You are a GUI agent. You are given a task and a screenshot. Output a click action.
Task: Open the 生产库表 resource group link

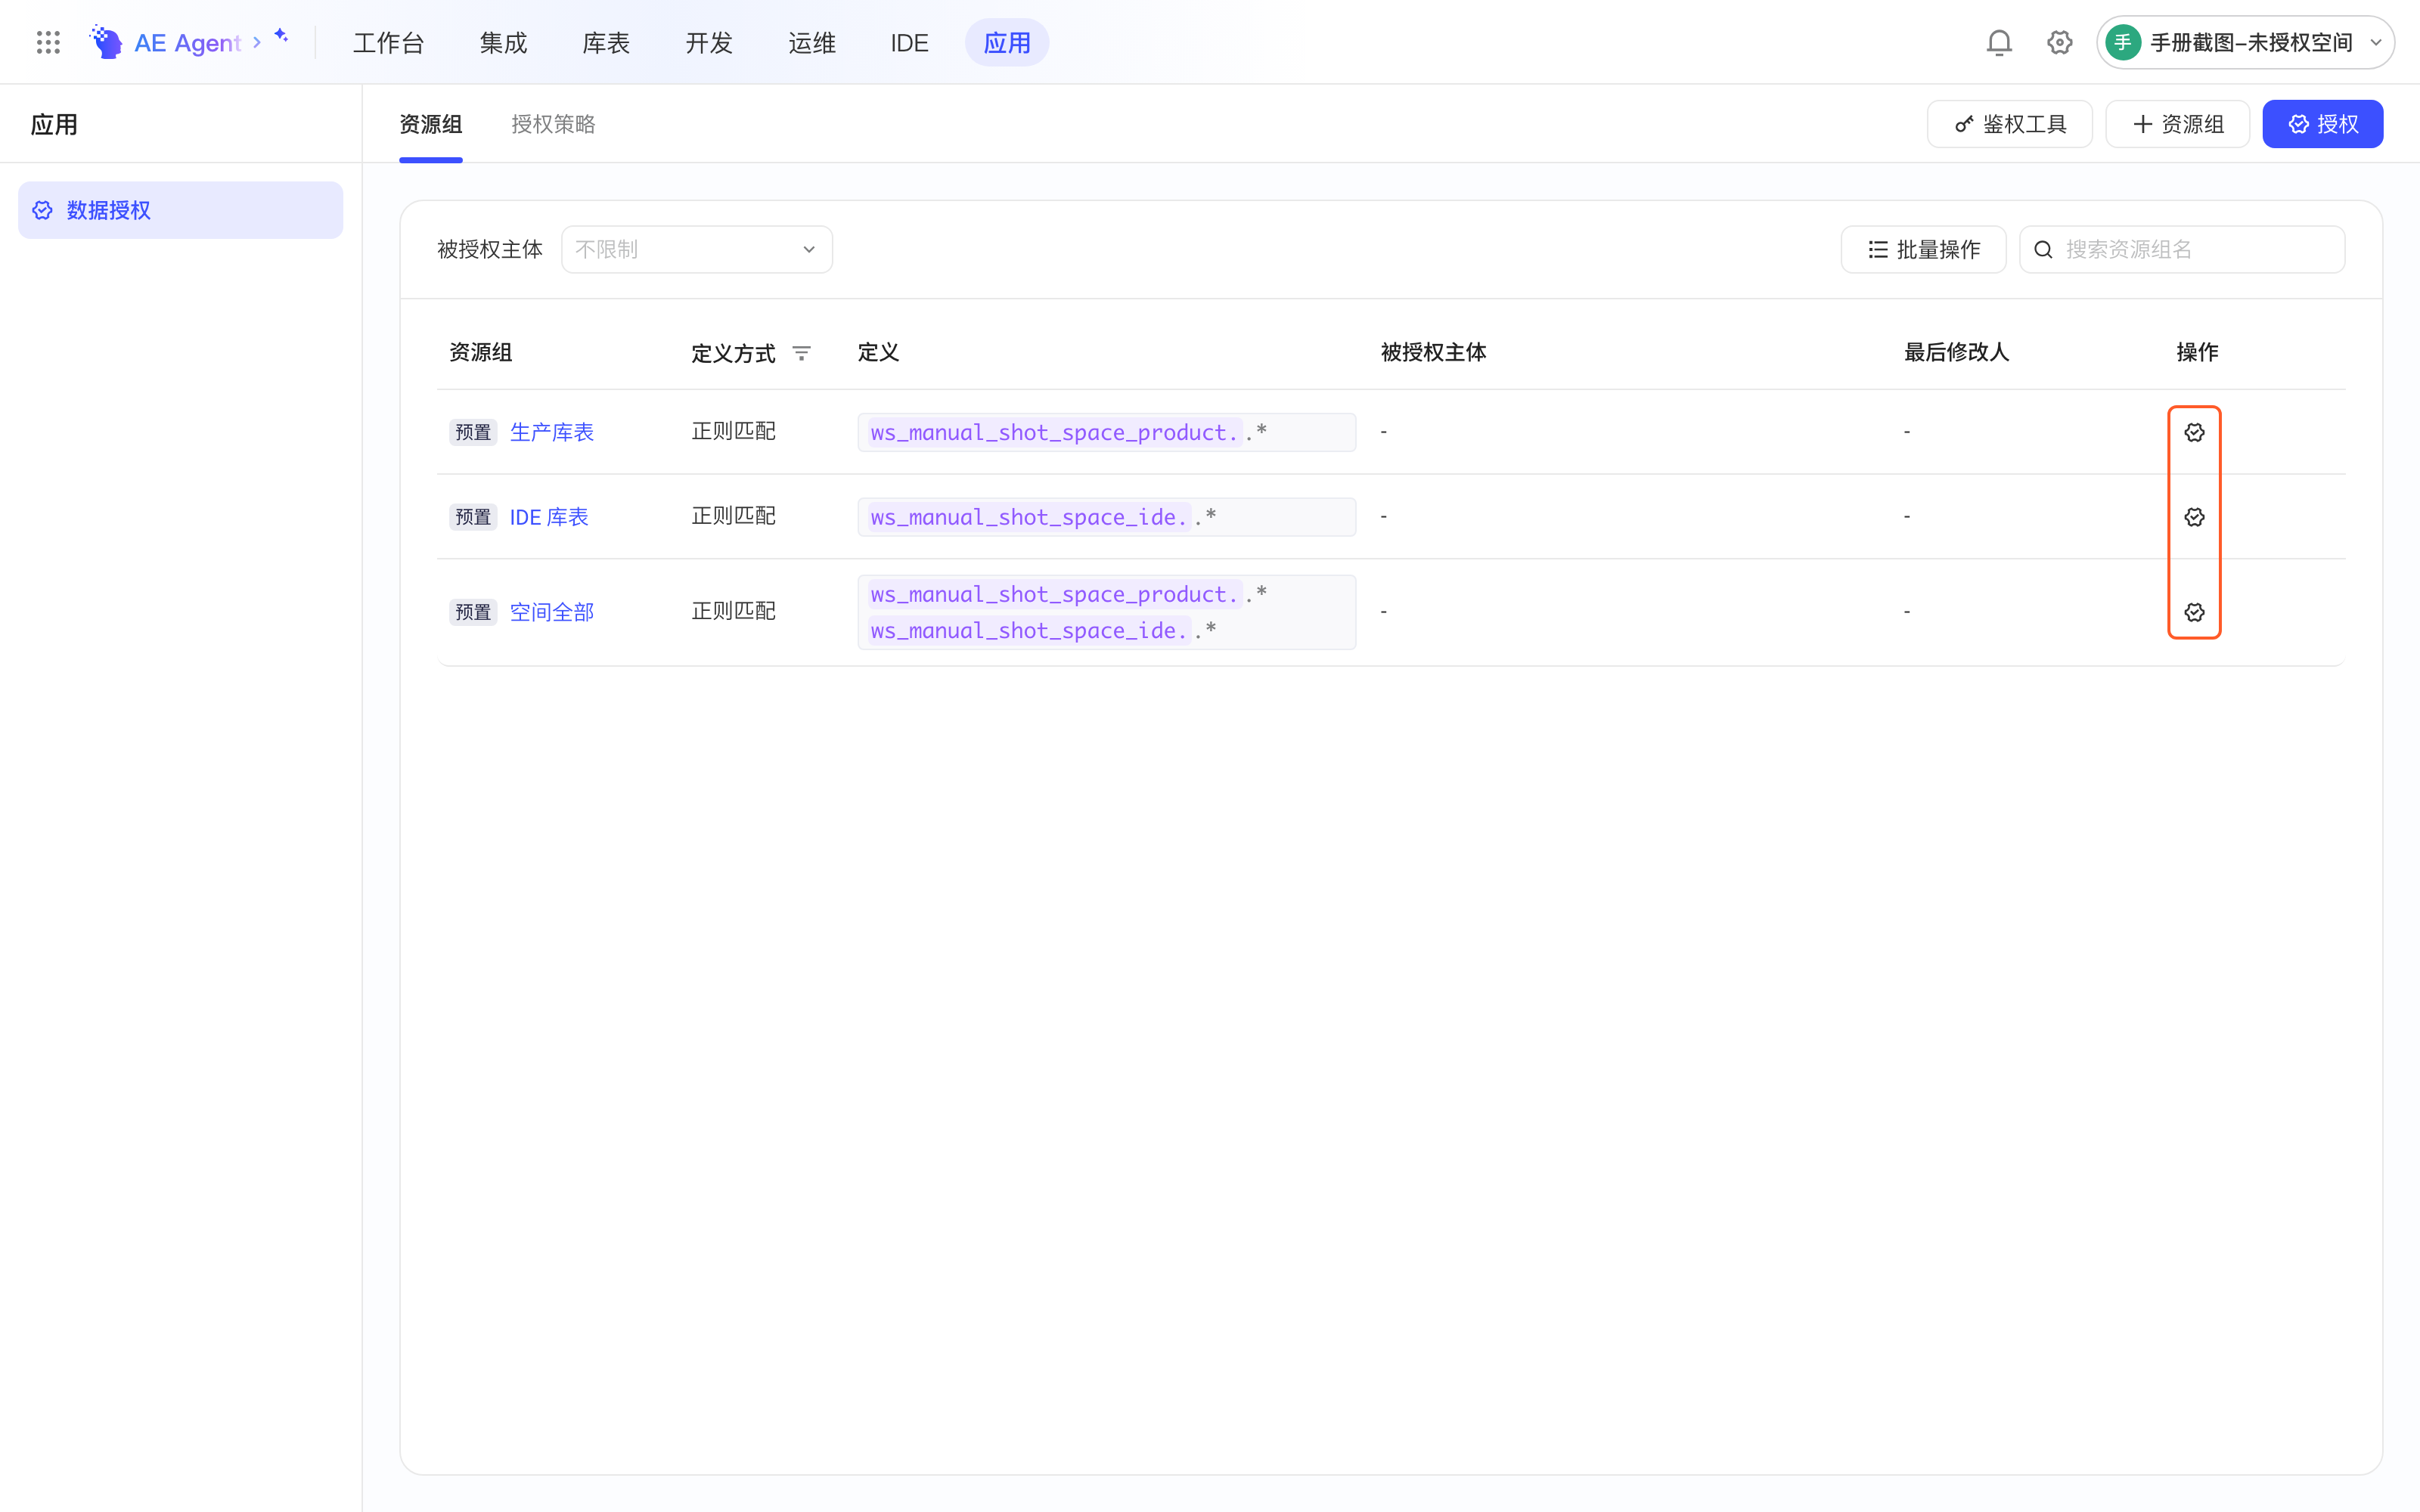(552, 432)
